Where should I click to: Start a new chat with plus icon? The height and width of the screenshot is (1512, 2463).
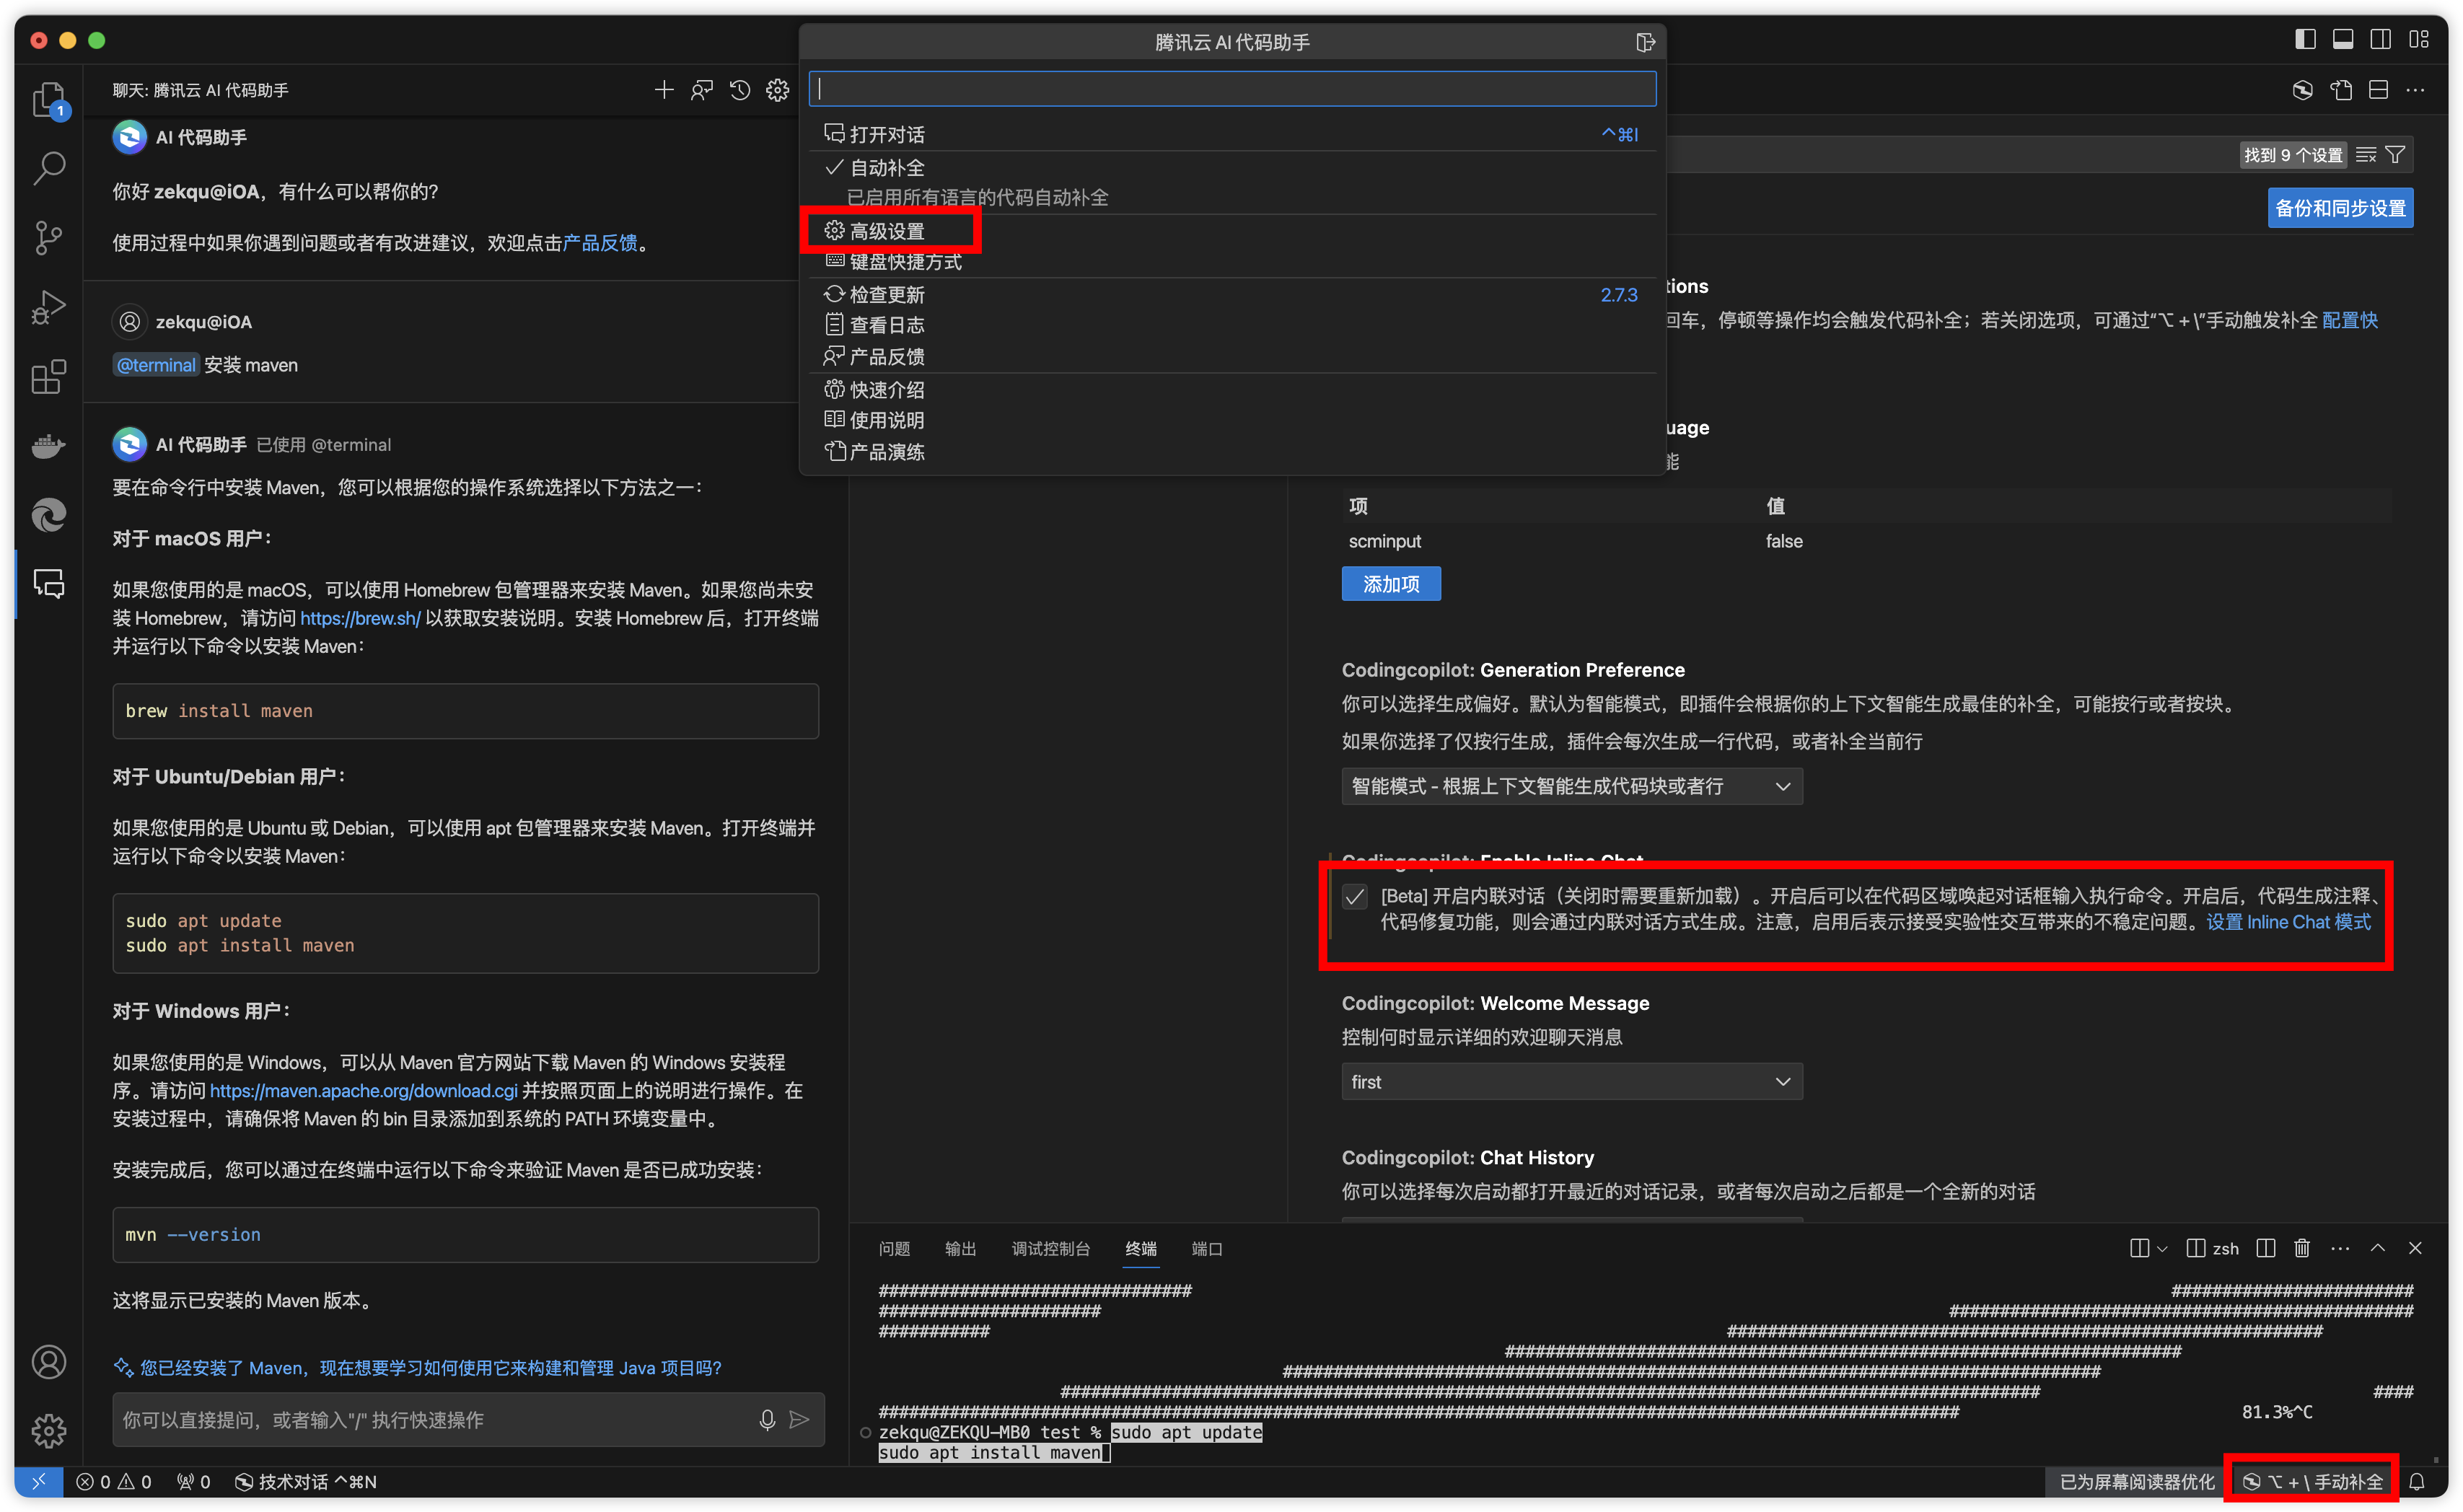[x=664, y=90]
